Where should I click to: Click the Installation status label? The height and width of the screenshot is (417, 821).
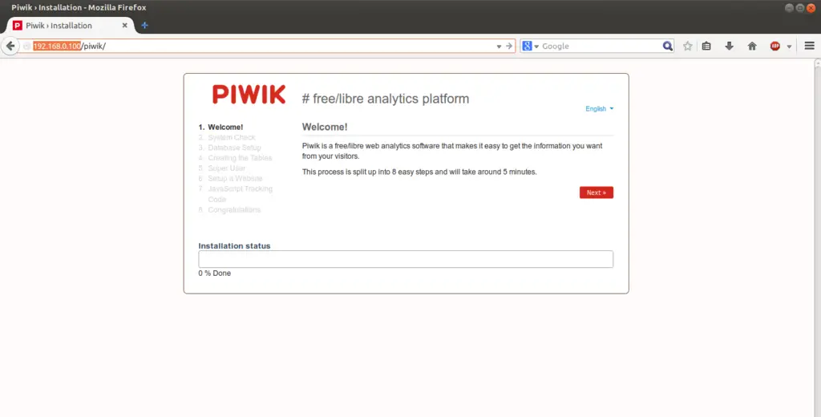click(234, 245)
